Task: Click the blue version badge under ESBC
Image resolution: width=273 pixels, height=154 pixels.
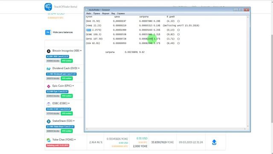Action: tap(58, 109)
